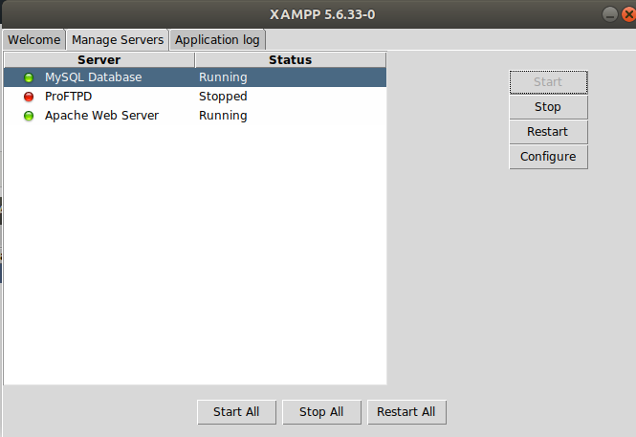Image resolution: width=636 pixels, height=437 pixels.
Task: Click the Server column header
Action: pos(99,60)
